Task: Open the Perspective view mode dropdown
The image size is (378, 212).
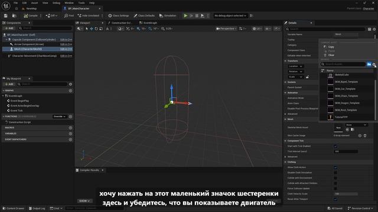Action: point(226,29)
